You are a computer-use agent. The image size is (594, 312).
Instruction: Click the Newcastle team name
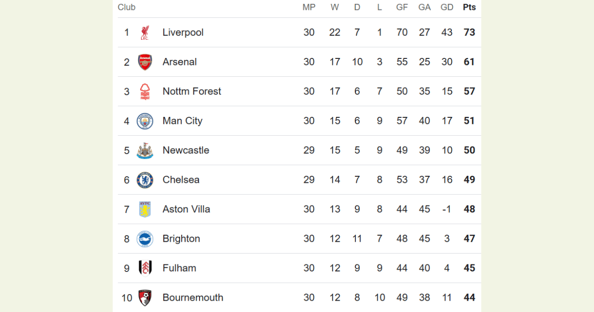186,151
